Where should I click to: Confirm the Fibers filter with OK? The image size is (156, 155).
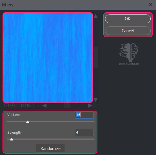128,19
